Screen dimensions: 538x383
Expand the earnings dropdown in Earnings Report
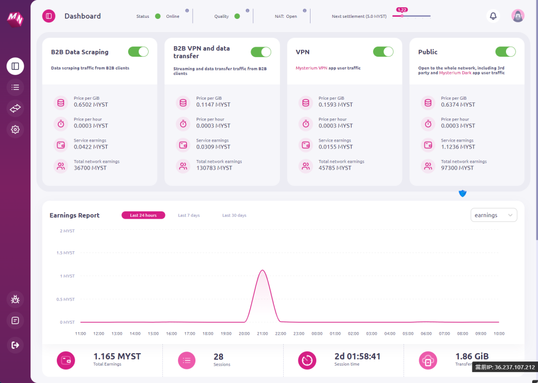(494, 215)
